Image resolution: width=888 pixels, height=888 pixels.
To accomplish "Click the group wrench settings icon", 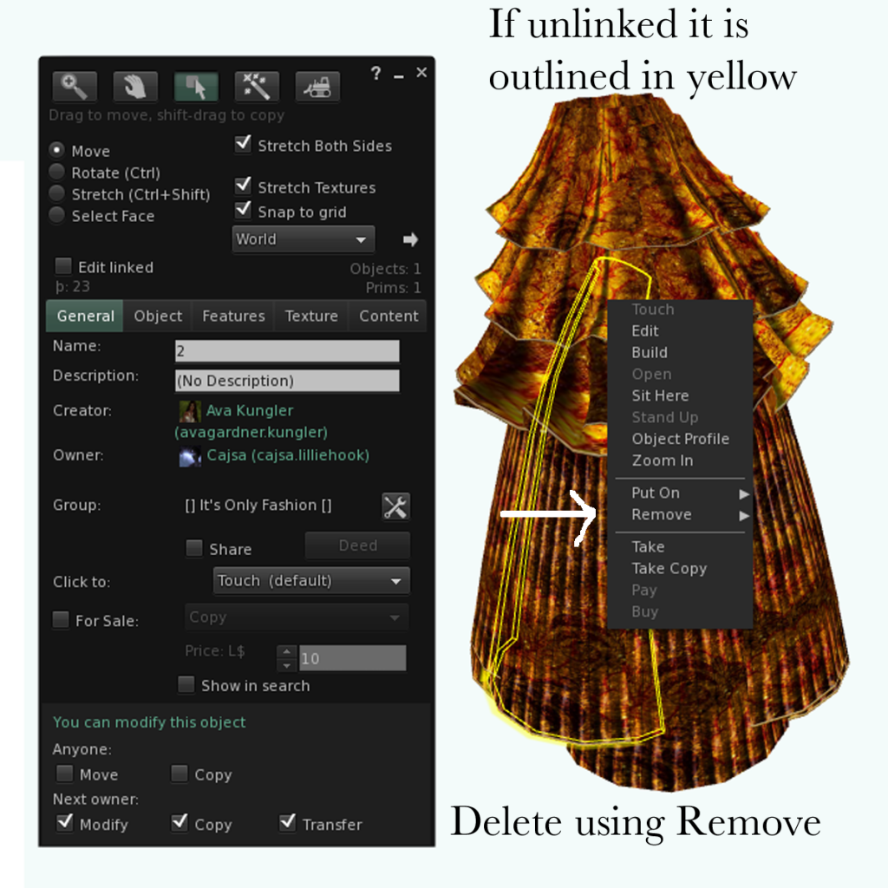I will coord(395,506).
